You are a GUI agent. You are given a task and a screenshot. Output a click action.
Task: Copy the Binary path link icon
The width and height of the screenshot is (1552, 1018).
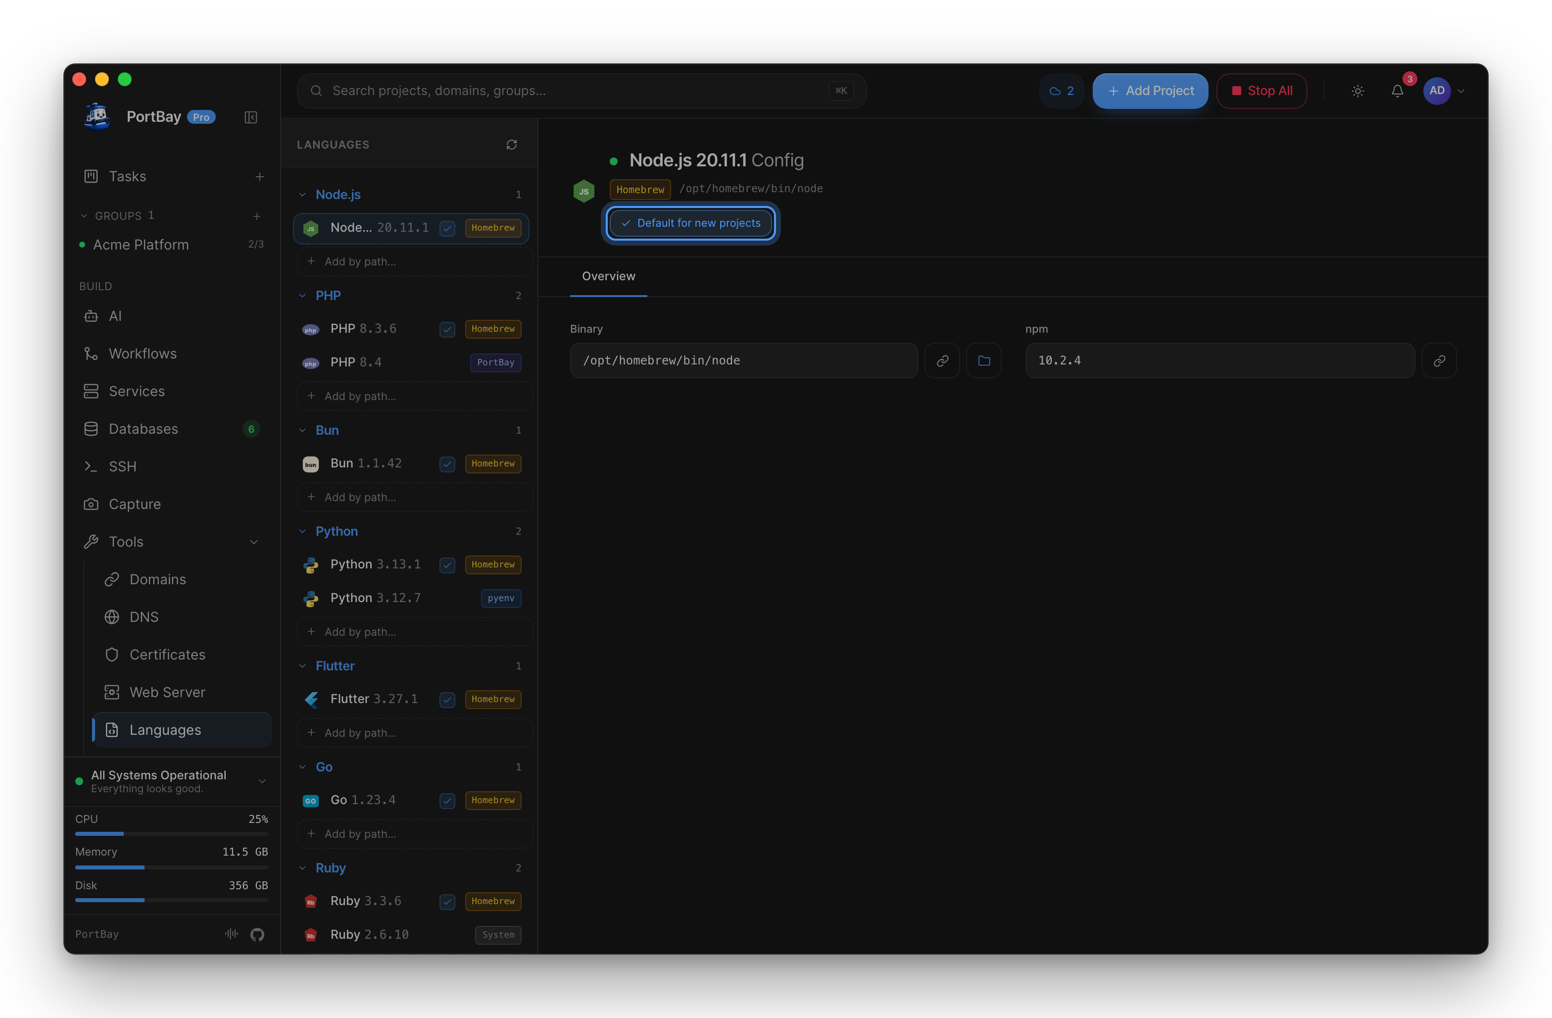pyautogui.click(x=942, y=361)
